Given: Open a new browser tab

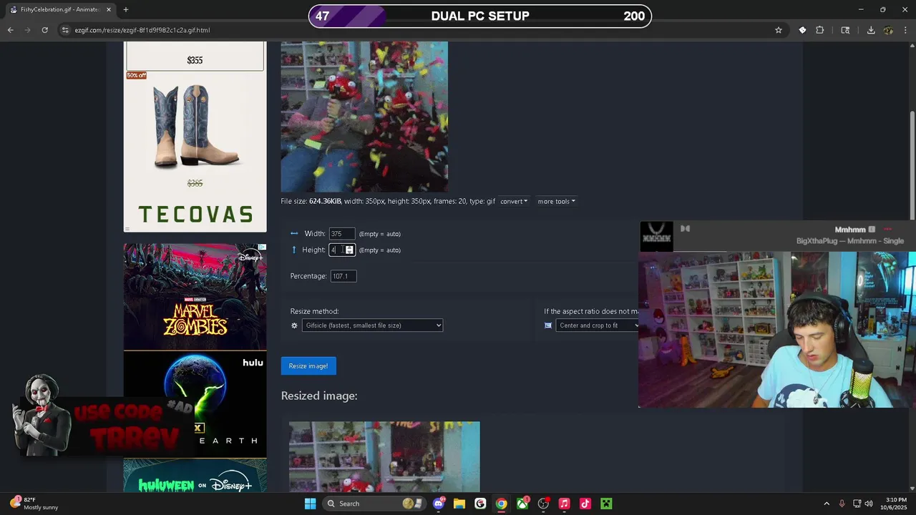Looking at the screenshot, I should [126, 9].
